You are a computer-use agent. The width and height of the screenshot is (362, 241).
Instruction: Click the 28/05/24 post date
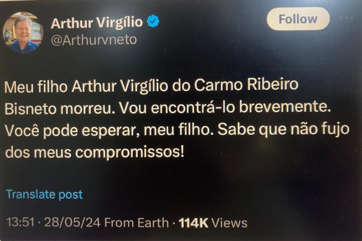(x=72, y=223)
